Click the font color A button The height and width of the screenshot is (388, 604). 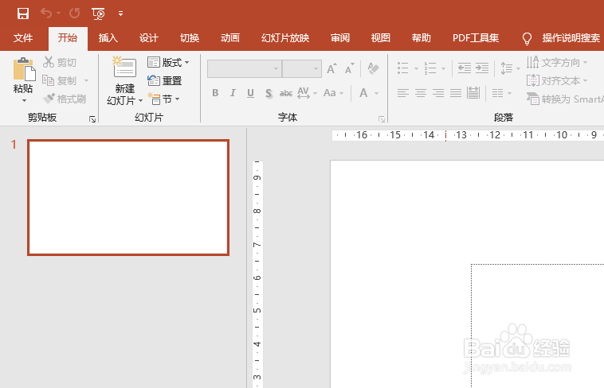point(363,93)
